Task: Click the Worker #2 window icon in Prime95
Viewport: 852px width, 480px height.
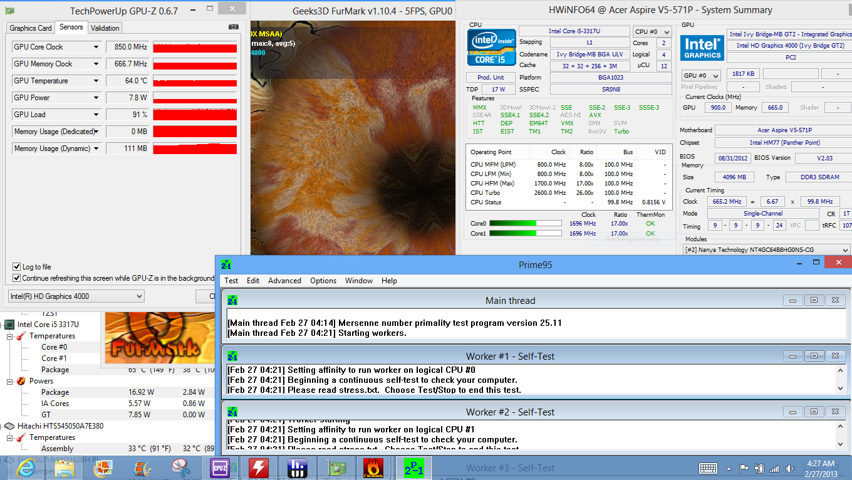Action: click(x=232, y=412)
